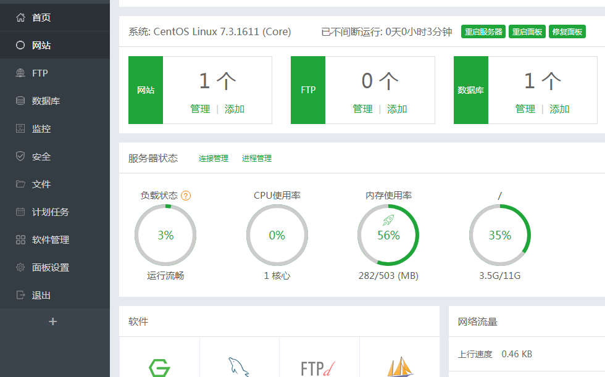Screen dimensions: 605x377
Task: Click the 3.5G/11G disk text
Action: click(x=499, y=276)
